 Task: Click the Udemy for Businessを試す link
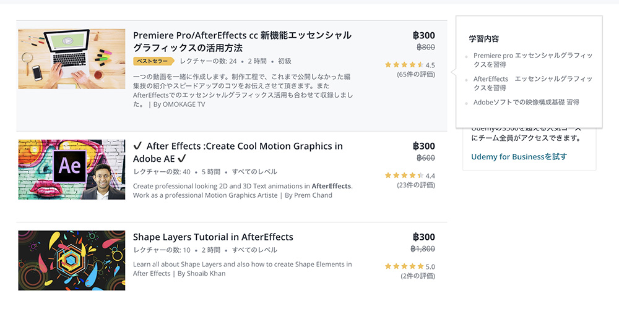click(x=519, y=157)
